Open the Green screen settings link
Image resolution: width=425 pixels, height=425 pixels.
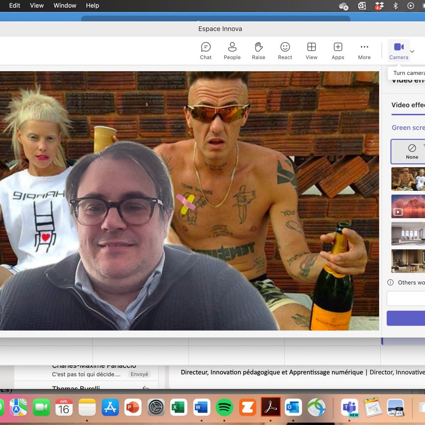pos(408,127)
